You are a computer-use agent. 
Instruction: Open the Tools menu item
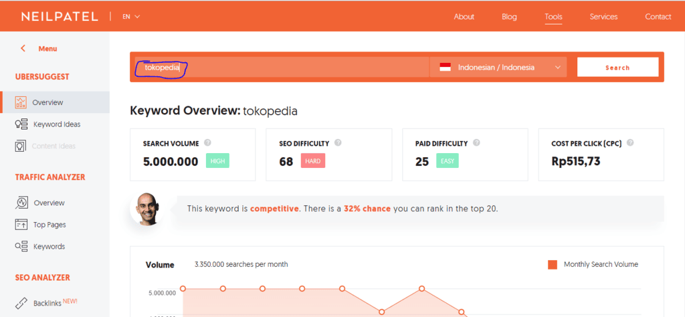[x=553, y=17]
